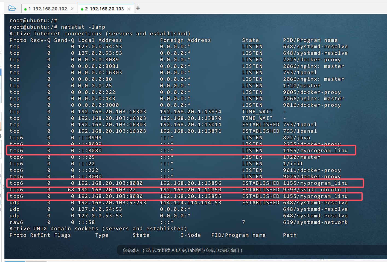Click the Active UNIX domain sockets heading
Screen dimensions: 387x262
click(98, 229)
